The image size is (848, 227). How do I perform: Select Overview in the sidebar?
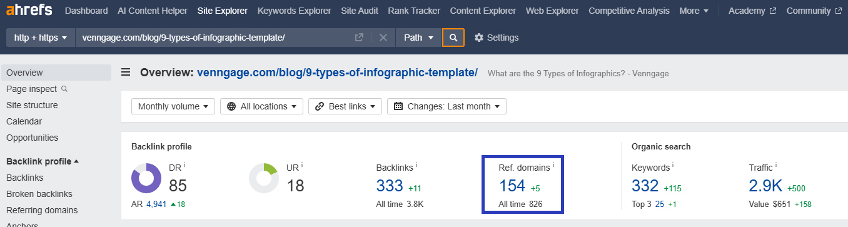point(56,73)
